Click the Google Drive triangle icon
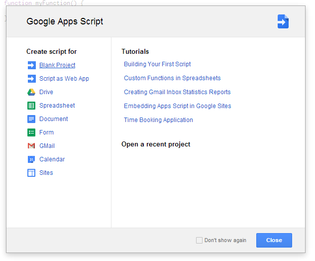 pos(31,92)
